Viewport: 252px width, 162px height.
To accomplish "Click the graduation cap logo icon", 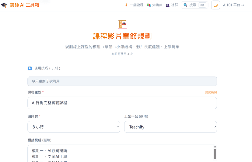I will click(x=4, y=5).
